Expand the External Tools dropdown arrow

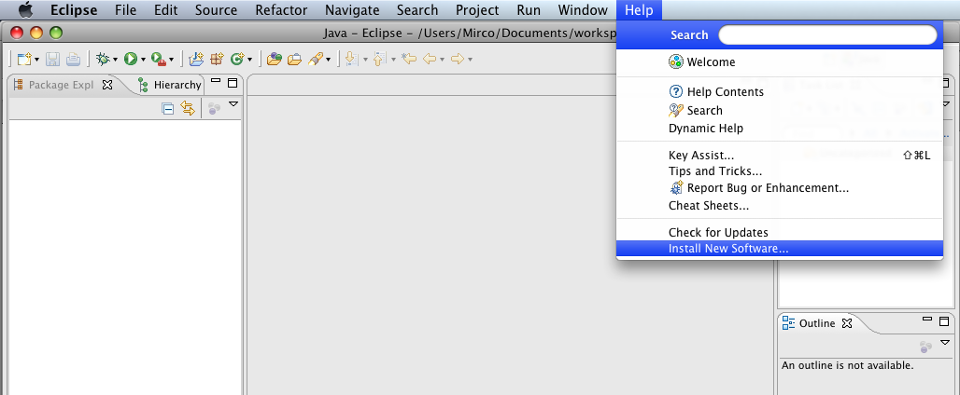coord(172,60)
